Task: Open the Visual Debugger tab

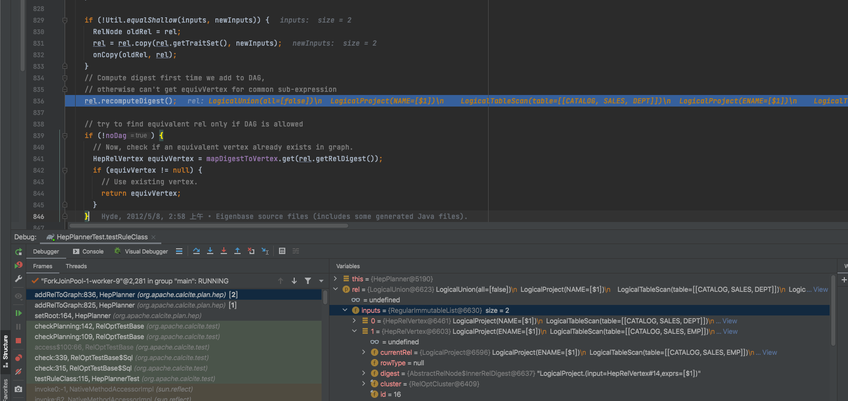Action: tap(141, 251)
